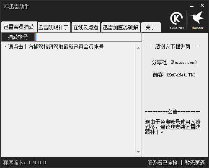Click the KC迅雷助手 window title
This screenshot has width=209, height=168.
(x=17, y=6)
